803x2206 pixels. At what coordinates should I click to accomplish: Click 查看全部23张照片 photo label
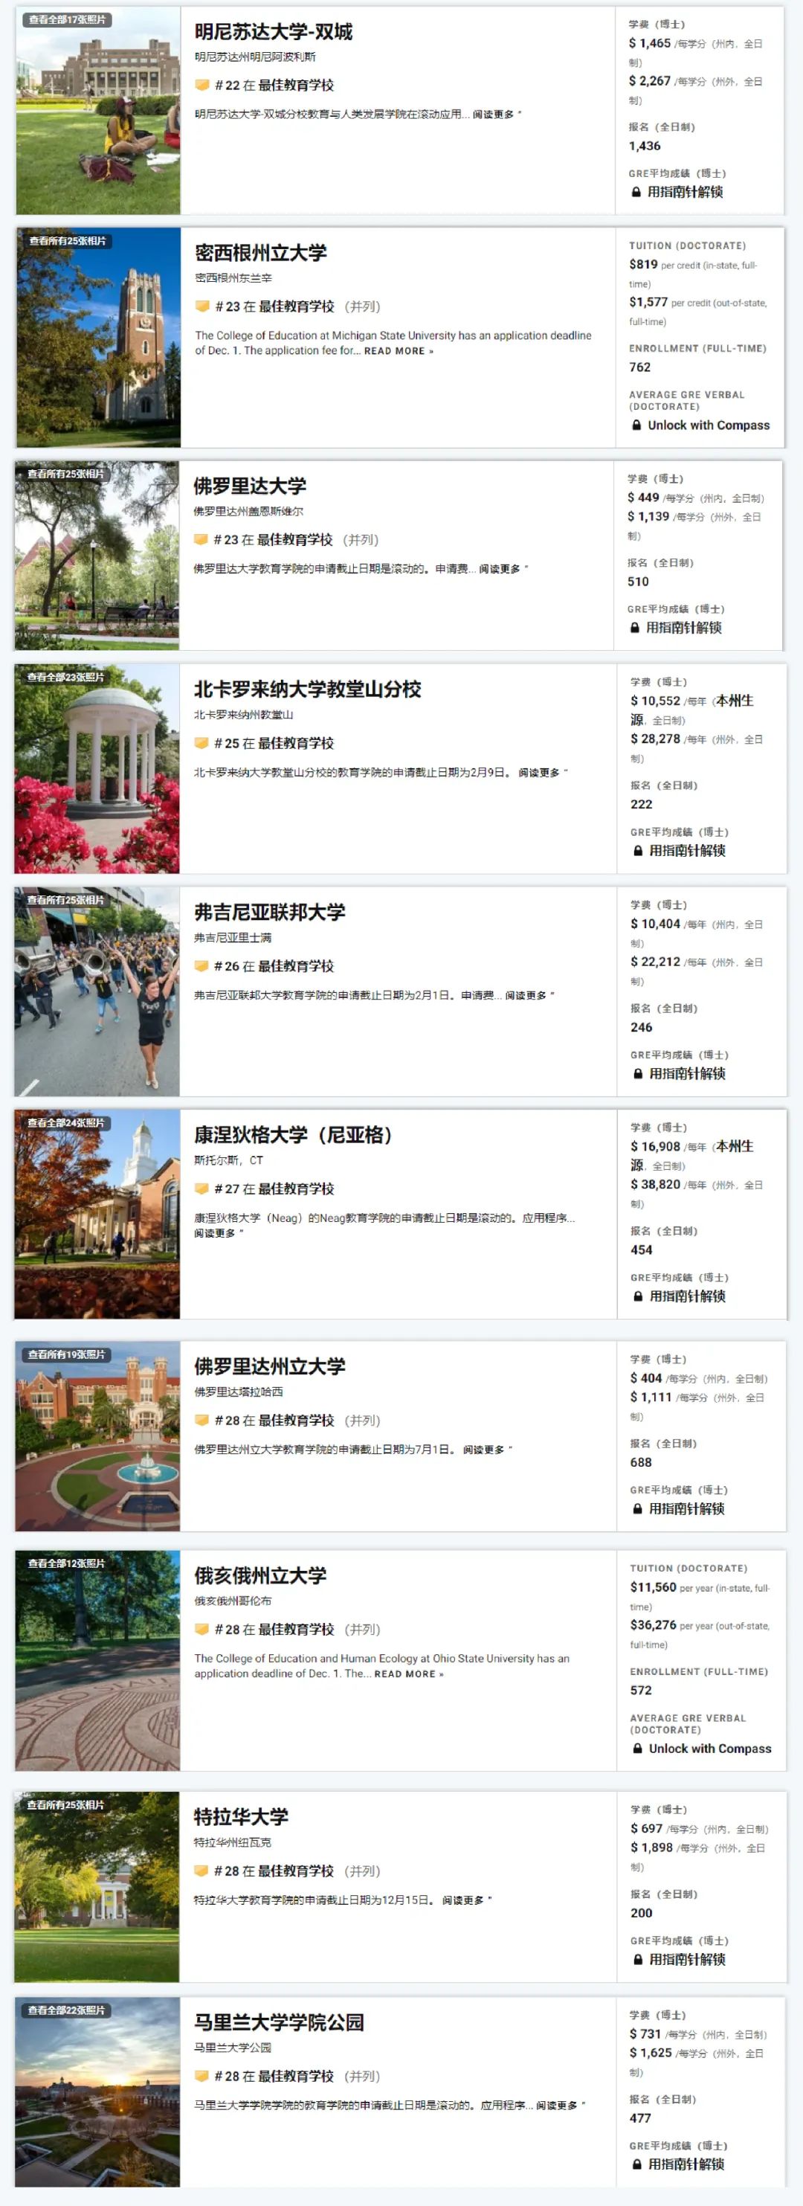65,677
